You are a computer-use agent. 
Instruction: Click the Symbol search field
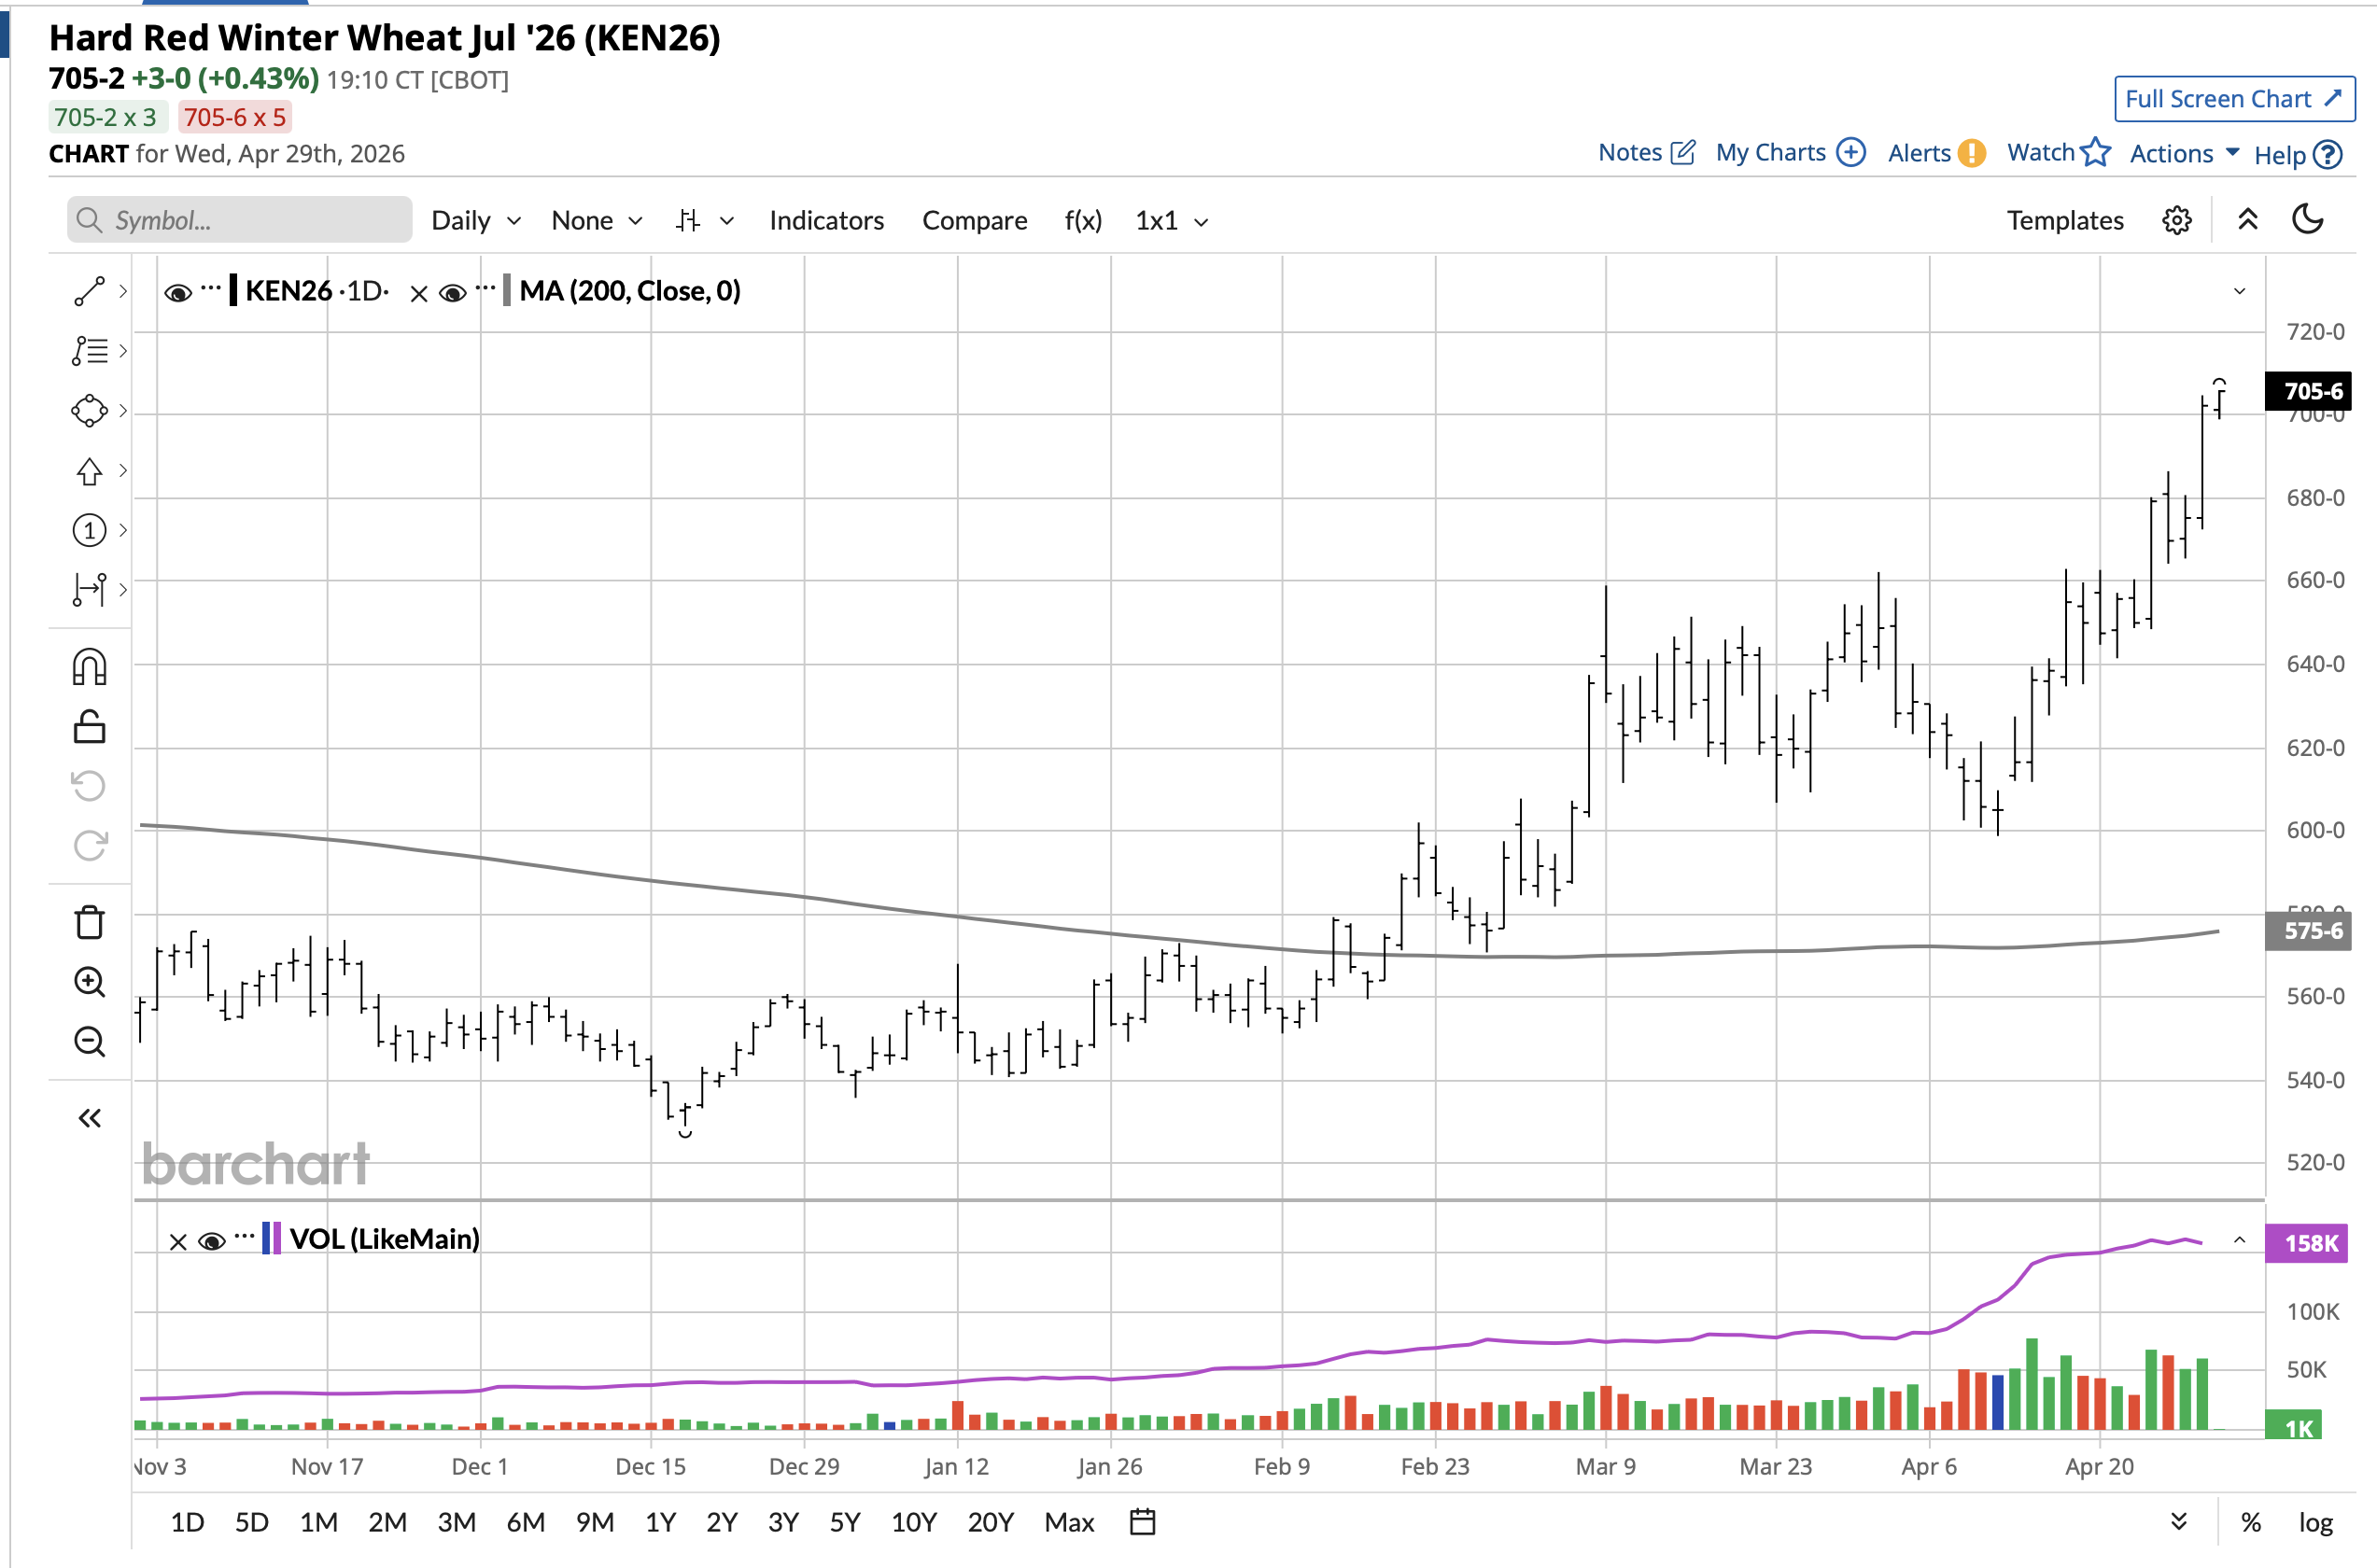tap(240, 220)
